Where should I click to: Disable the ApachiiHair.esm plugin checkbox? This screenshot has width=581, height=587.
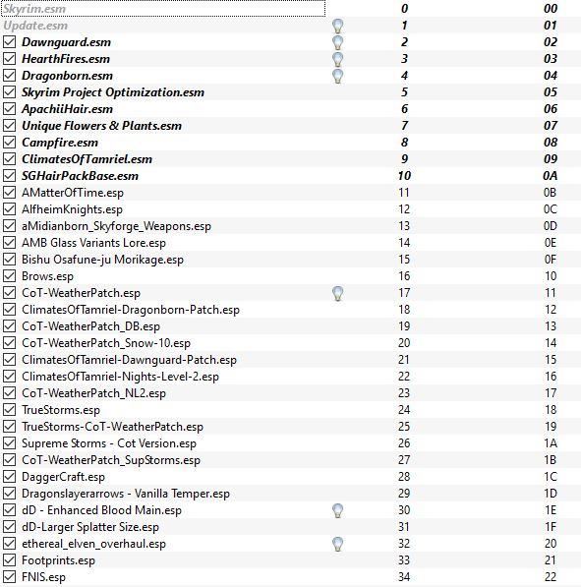pos(10,109)
